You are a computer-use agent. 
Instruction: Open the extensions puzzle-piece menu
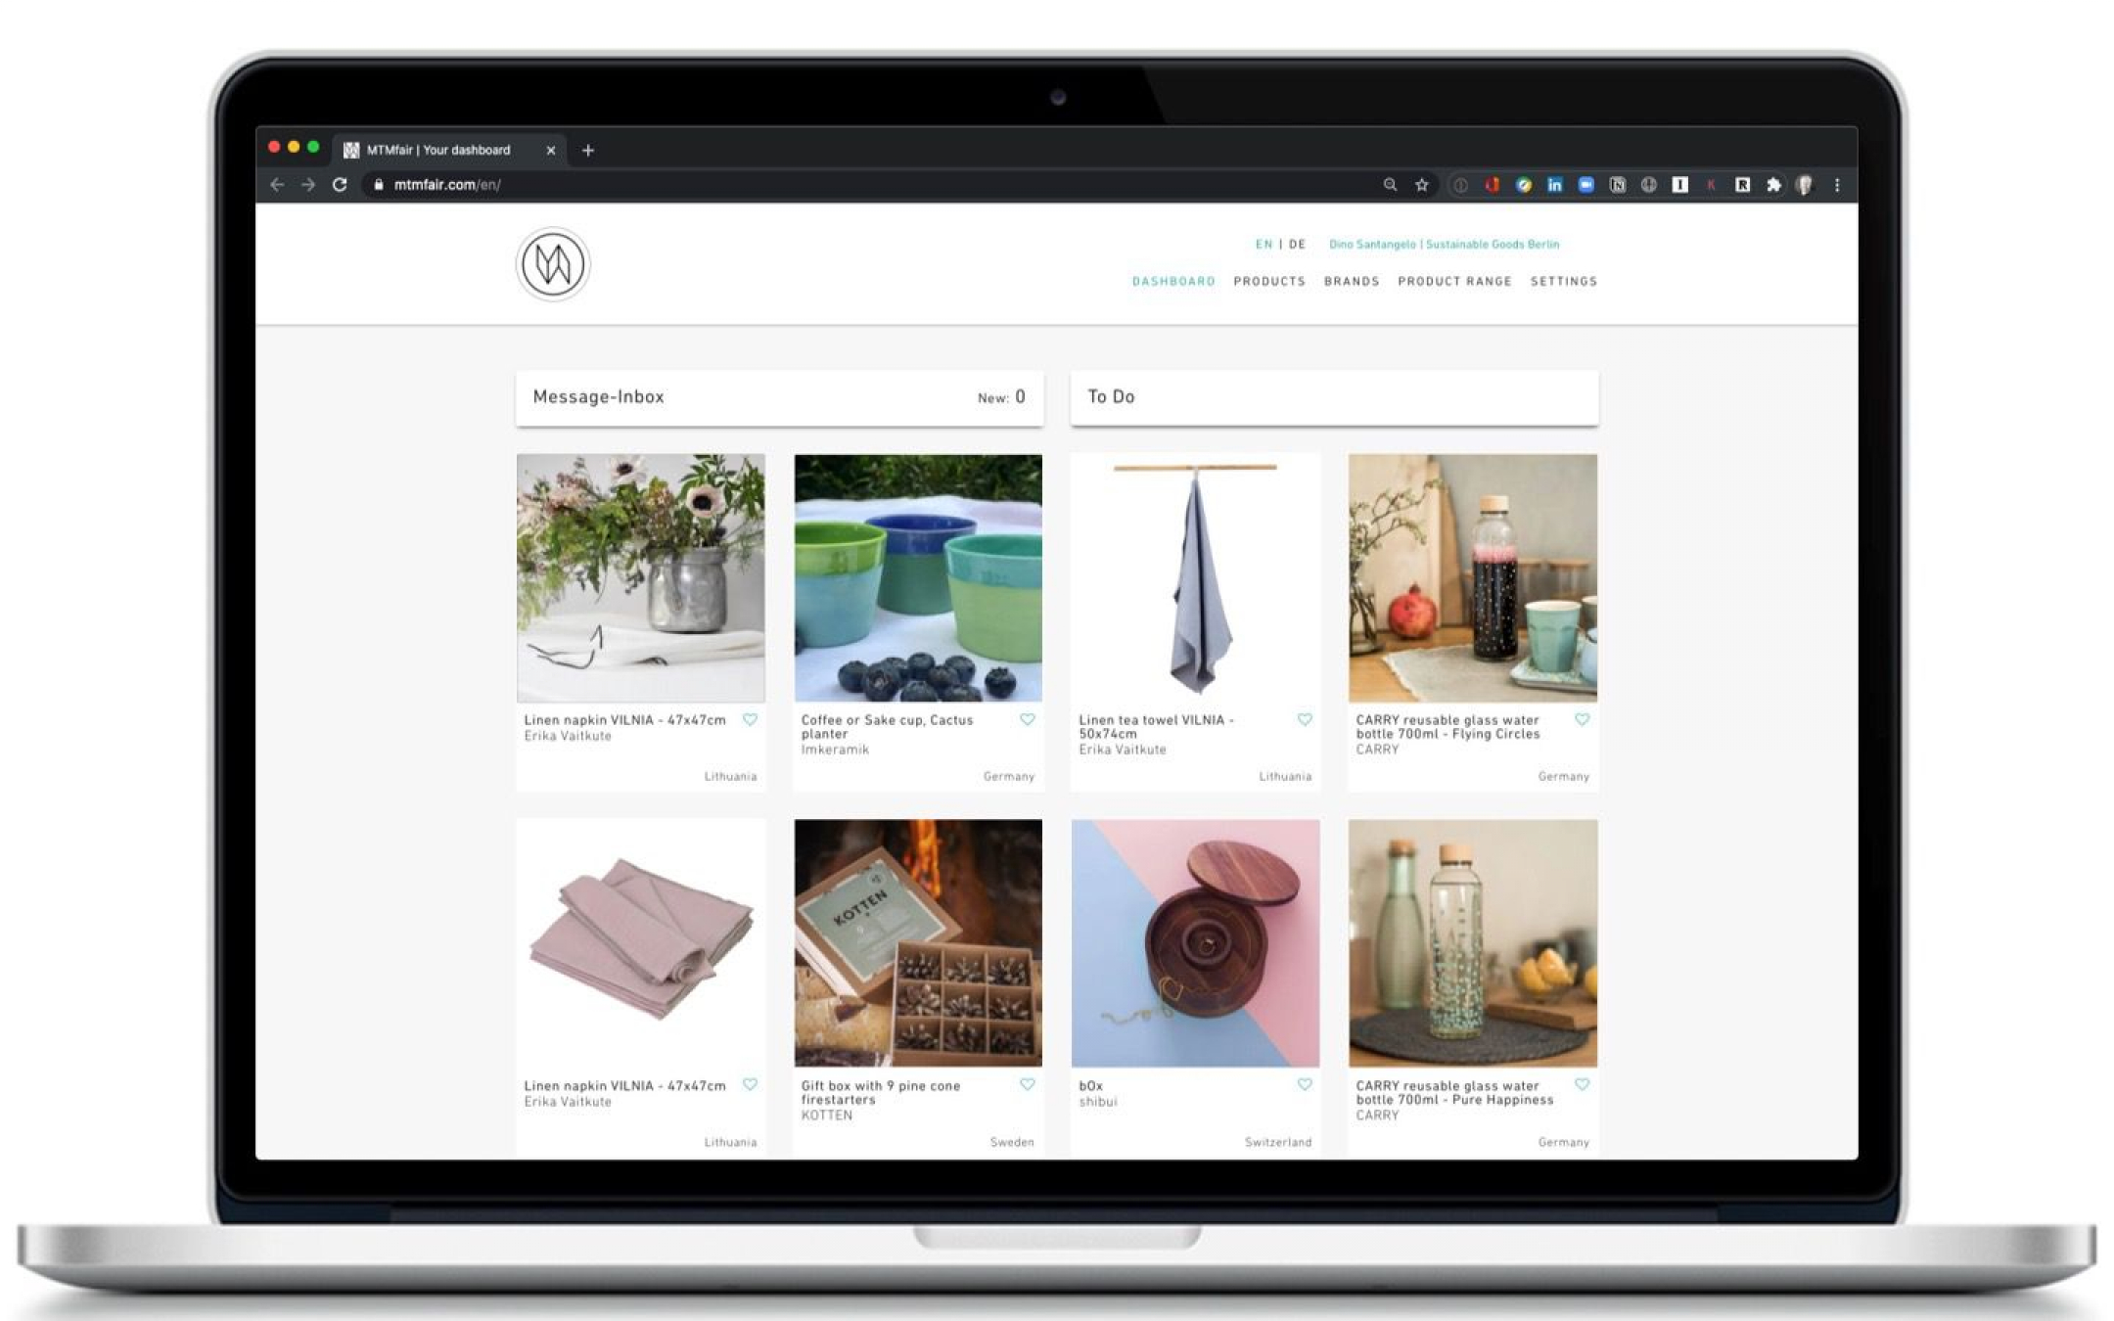pyautogui.click(x=1775, y=184)
